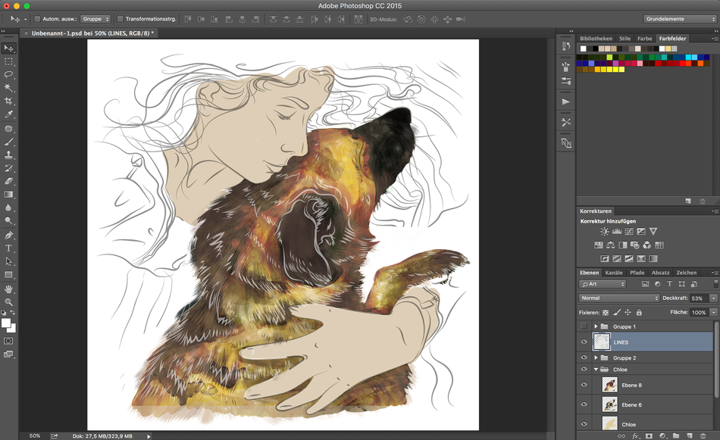The height and width of the screenshot is (440, 720).
Task: Switch to the Farbe tab
Action: (x=644, y=39)
